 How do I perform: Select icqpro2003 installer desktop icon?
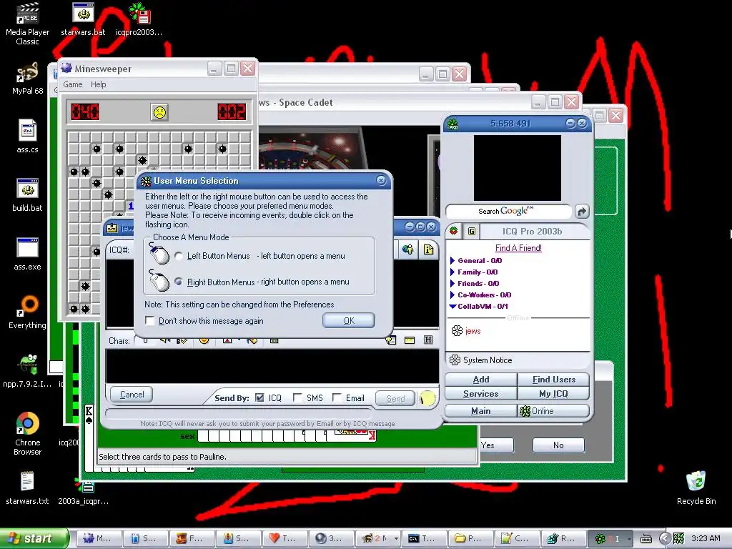(139, 19)
